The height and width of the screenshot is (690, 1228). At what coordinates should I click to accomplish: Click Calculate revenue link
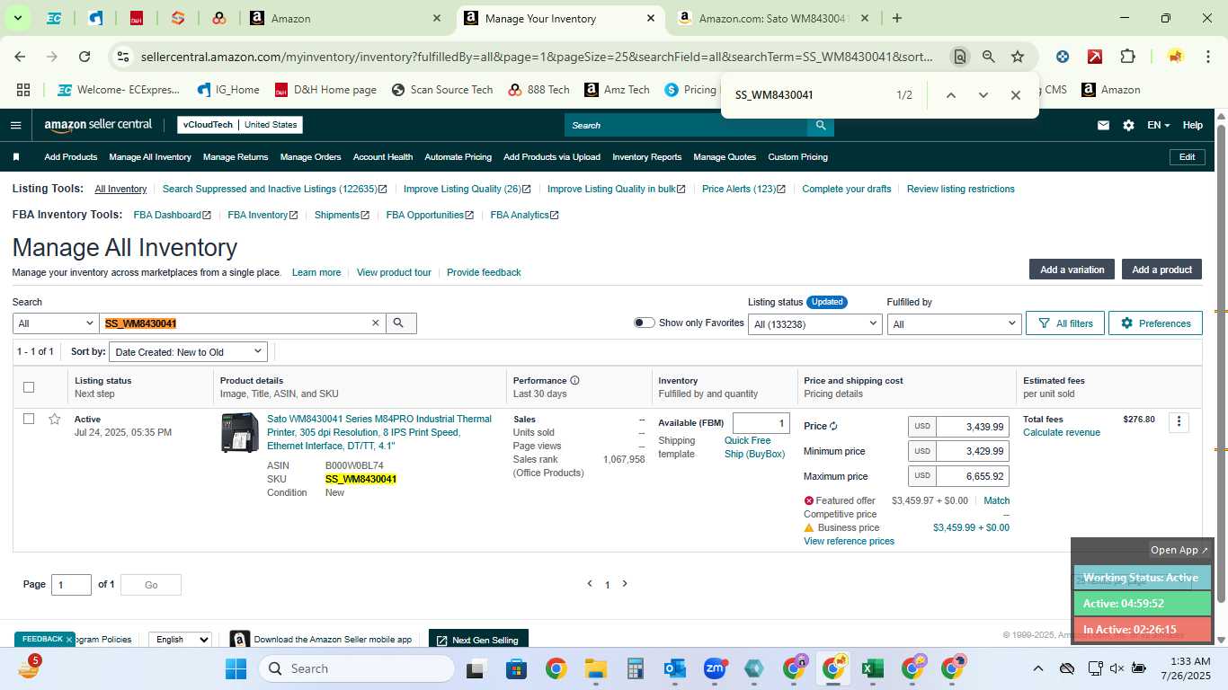click(x=1062, y=432)
